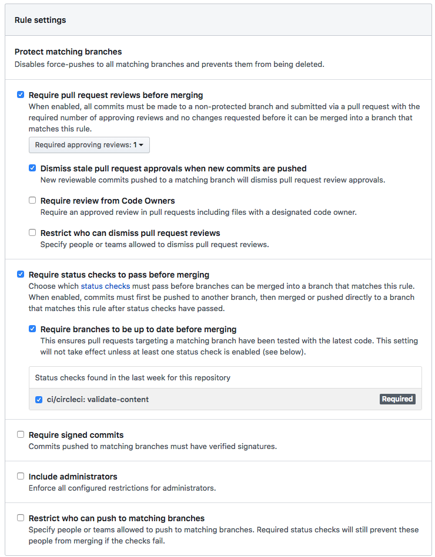Open Required approving reviews dropdown
The height and width of the screenshot is (557, 435).
pos(89,145)
